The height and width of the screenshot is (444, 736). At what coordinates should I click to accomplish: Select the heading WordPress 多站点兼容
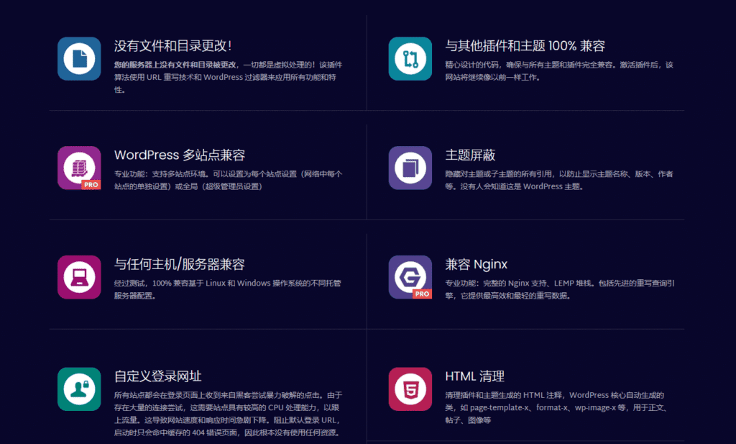pos(179,155)
